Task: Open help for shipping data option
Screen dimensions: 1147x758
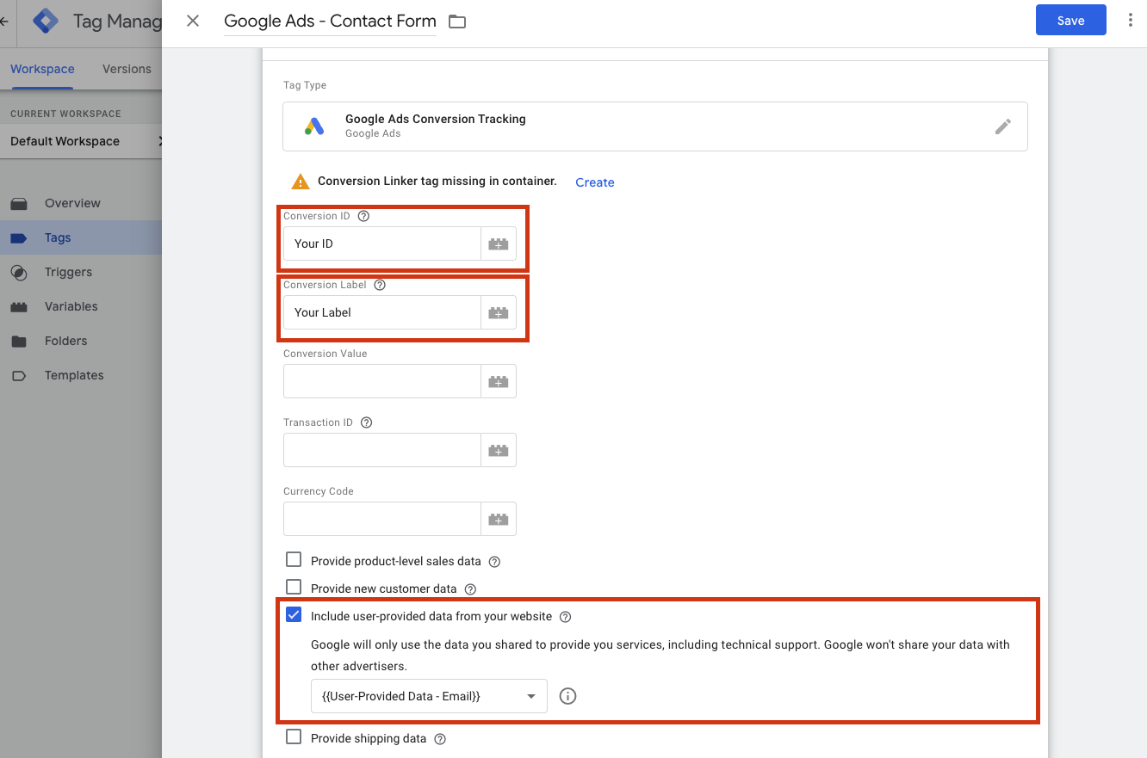Action: point(440,739)
